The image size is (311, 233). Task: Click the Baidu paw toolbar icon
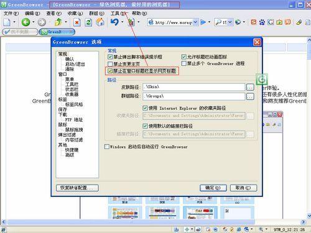click(262, 22)
